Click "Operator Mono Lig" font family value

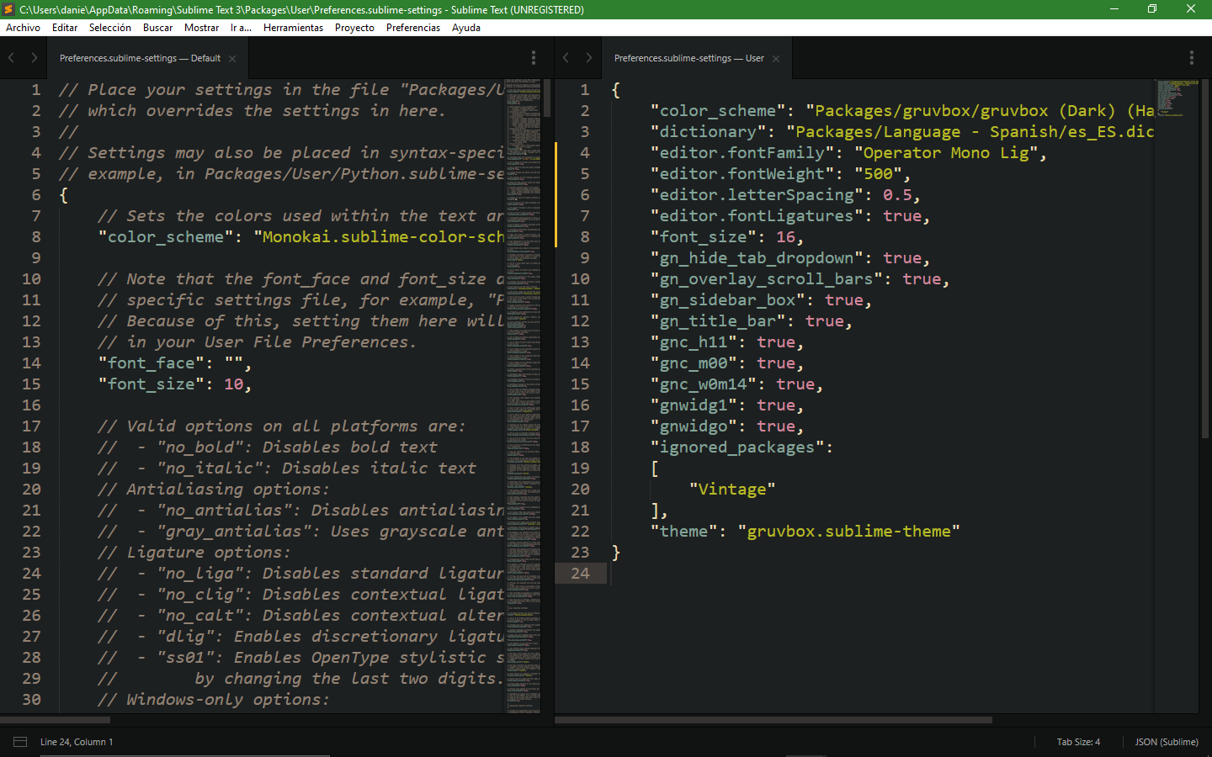tap(947, 153)
